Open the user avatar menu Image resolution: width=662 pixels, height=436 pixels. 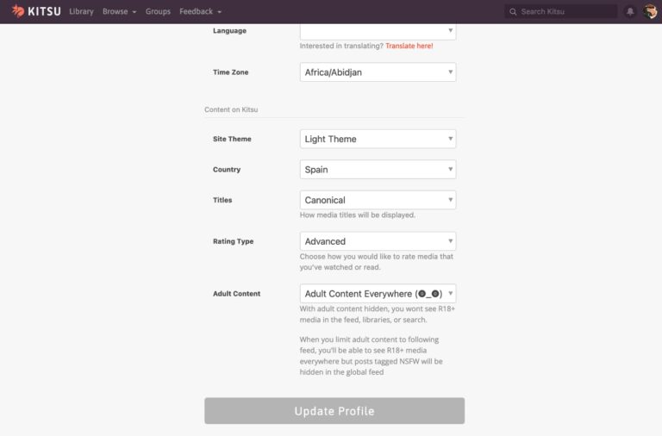point(650,12)
